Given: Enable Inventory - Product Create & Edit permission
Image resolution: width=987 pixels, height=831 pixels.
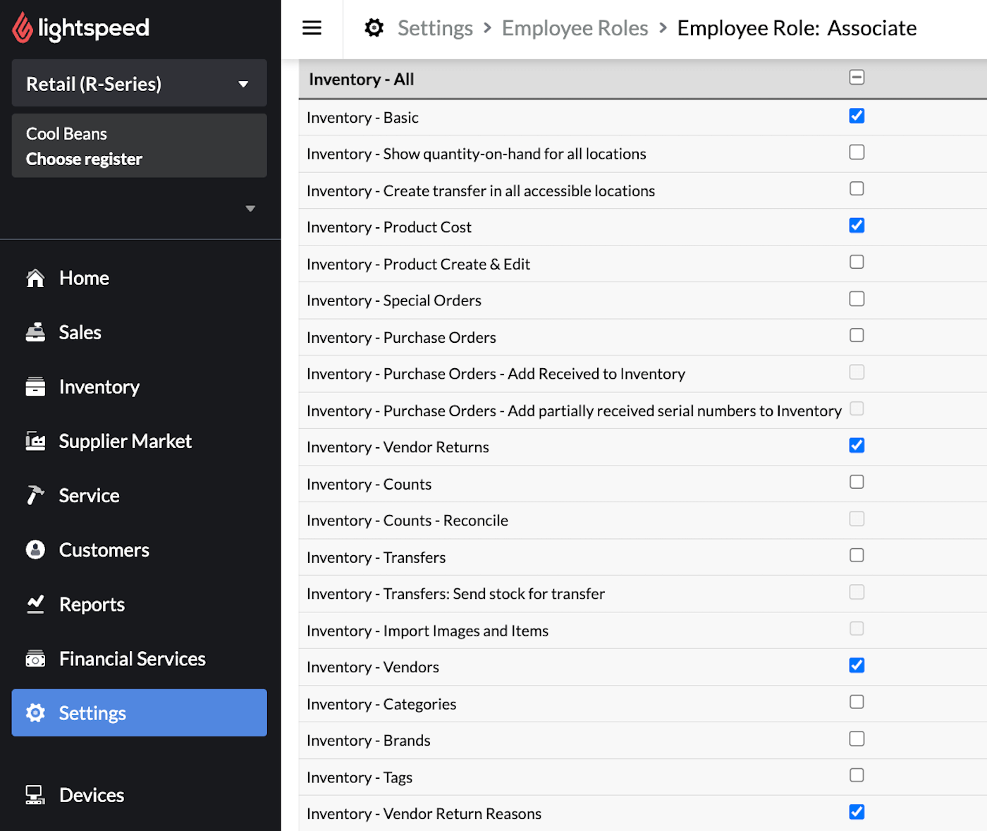Looking at the screenshot, I should point(857,262).
